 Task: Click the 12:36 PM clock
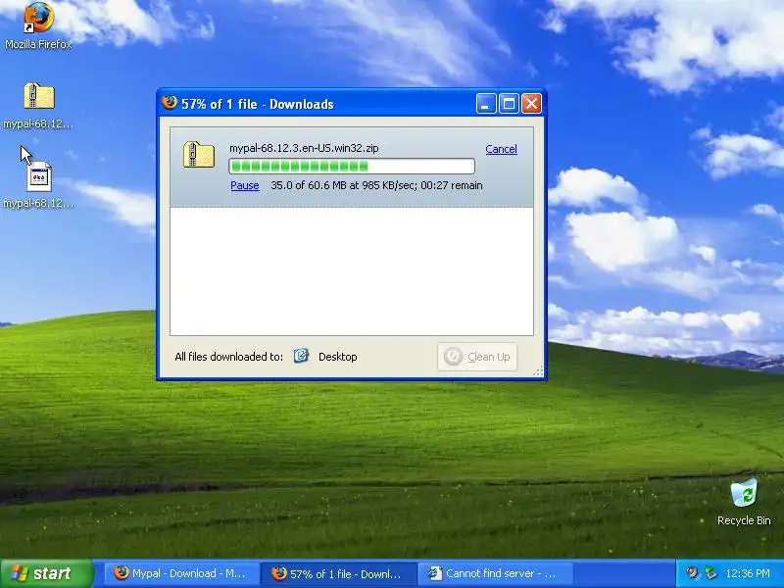(x=748, y=573)
